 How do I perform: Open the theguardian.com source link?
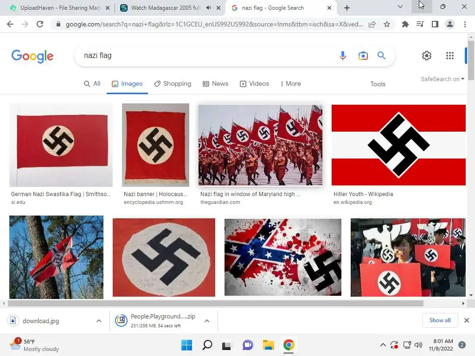click(x=220, y=202)
